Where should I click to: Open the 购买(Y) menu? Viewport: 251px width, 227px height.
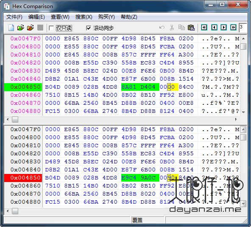click(x=106, y=17)
